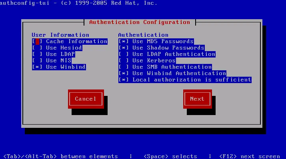The image size is (286, 159).
Task: Select the Authentication Configuration dialog title
Action: point(140,22)
